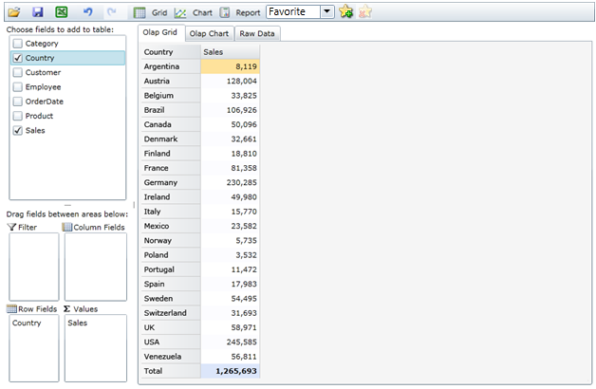Switch to Grid view in toolbar
The height and width of the screenshot is (389, 596).
click(150, 13)
